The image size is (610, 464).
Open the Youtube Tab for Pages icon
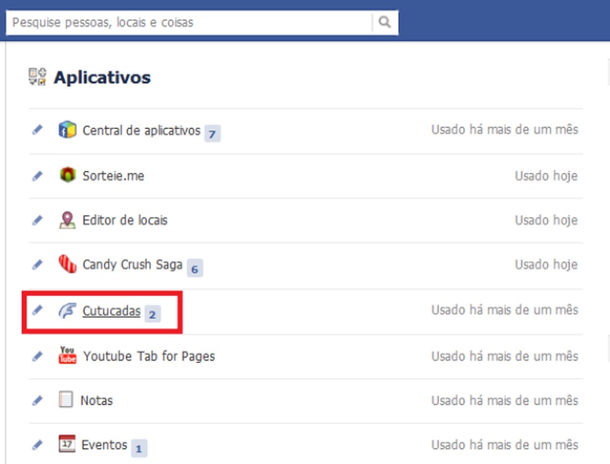click(x=68, y=356)
